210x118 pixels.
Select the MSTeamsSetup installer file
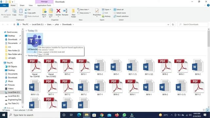tap(35, 43)
